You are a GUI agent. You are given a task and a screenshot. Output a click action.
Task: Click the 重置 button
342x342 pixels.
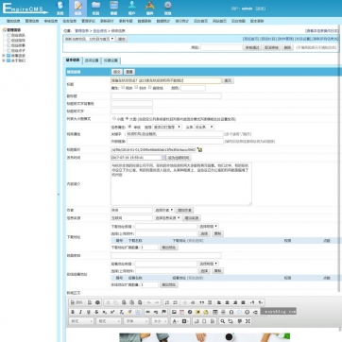click(129, 72)
